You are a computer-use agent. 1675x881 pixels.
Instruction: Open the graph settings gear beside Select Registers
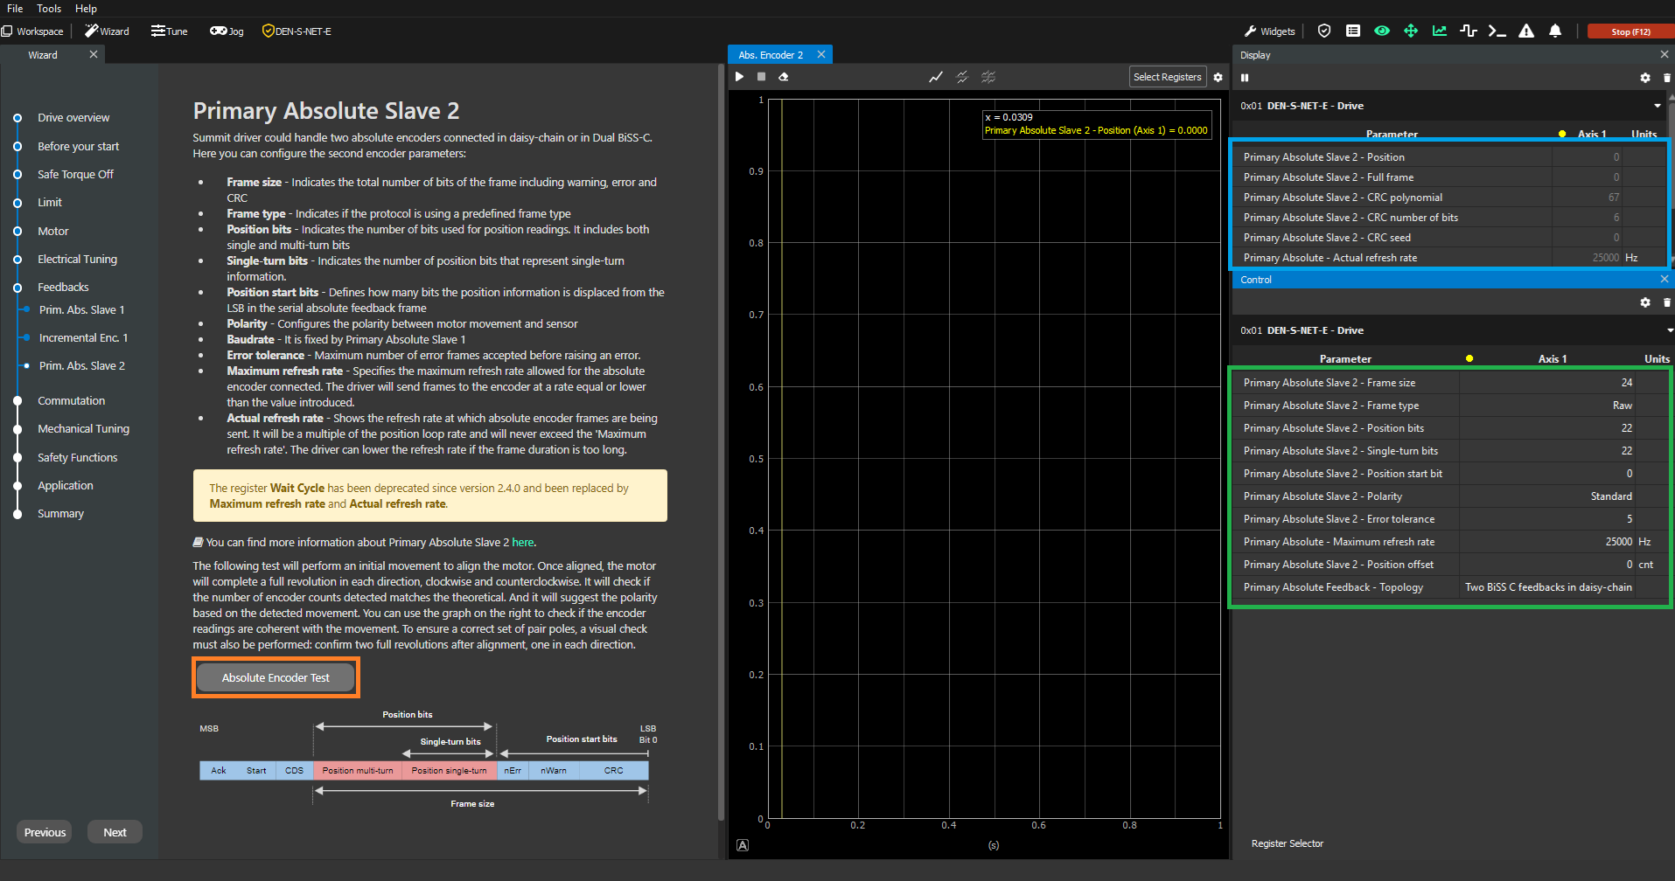(x=1218, y=77)
